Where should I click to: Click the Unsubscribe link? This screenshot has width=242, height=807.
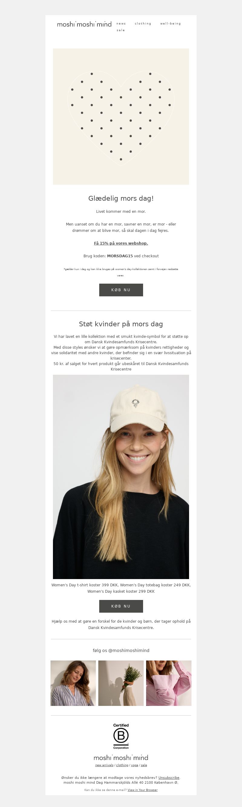[x=169, y=777]
